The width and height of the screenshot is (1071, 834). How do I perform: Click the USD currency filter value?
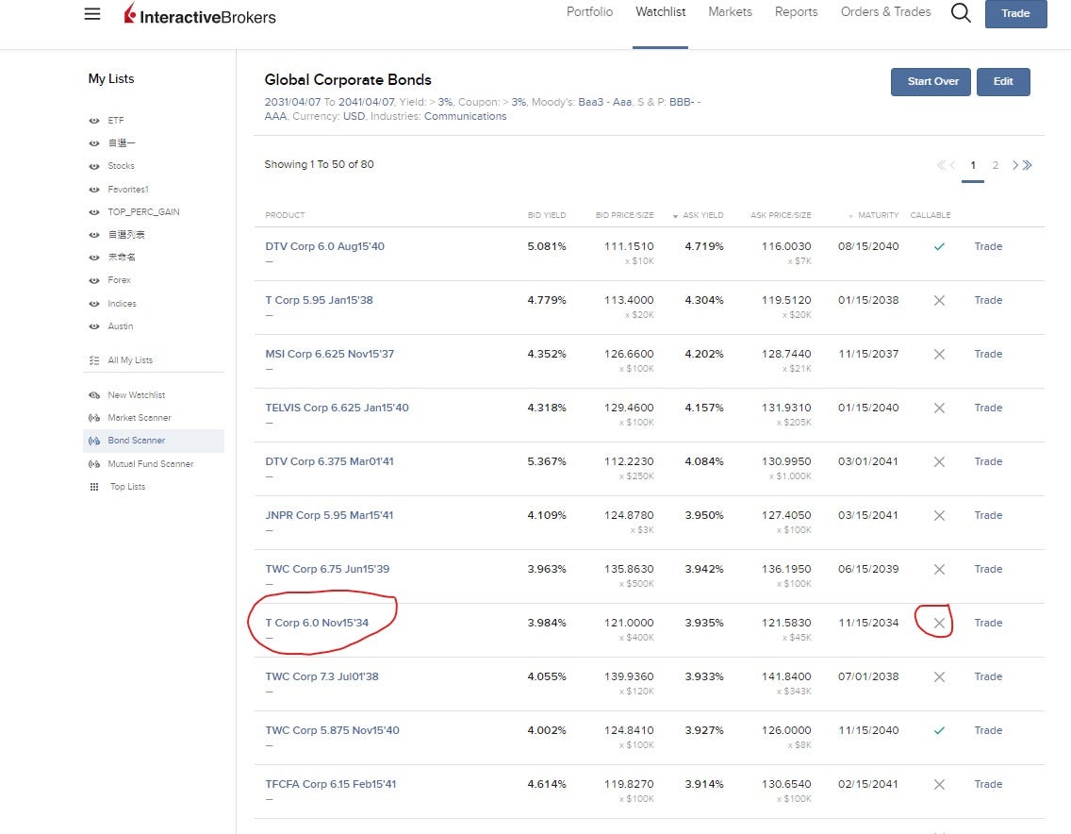[x=354, y=116]
